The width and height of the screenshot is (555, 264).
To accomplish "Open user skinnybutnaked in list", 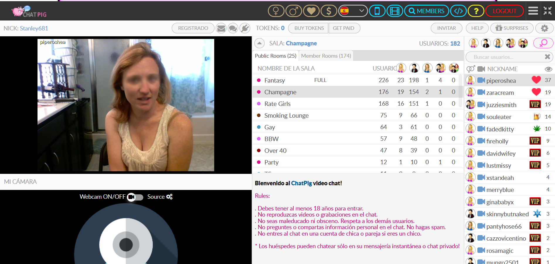I will pos(510,214).
